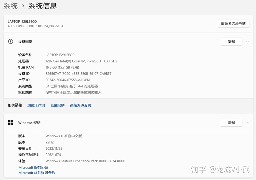The height and width of the screenshot is (180, 256).
Task: Click the 操作系统版本 label
Action: click(29, 155)
